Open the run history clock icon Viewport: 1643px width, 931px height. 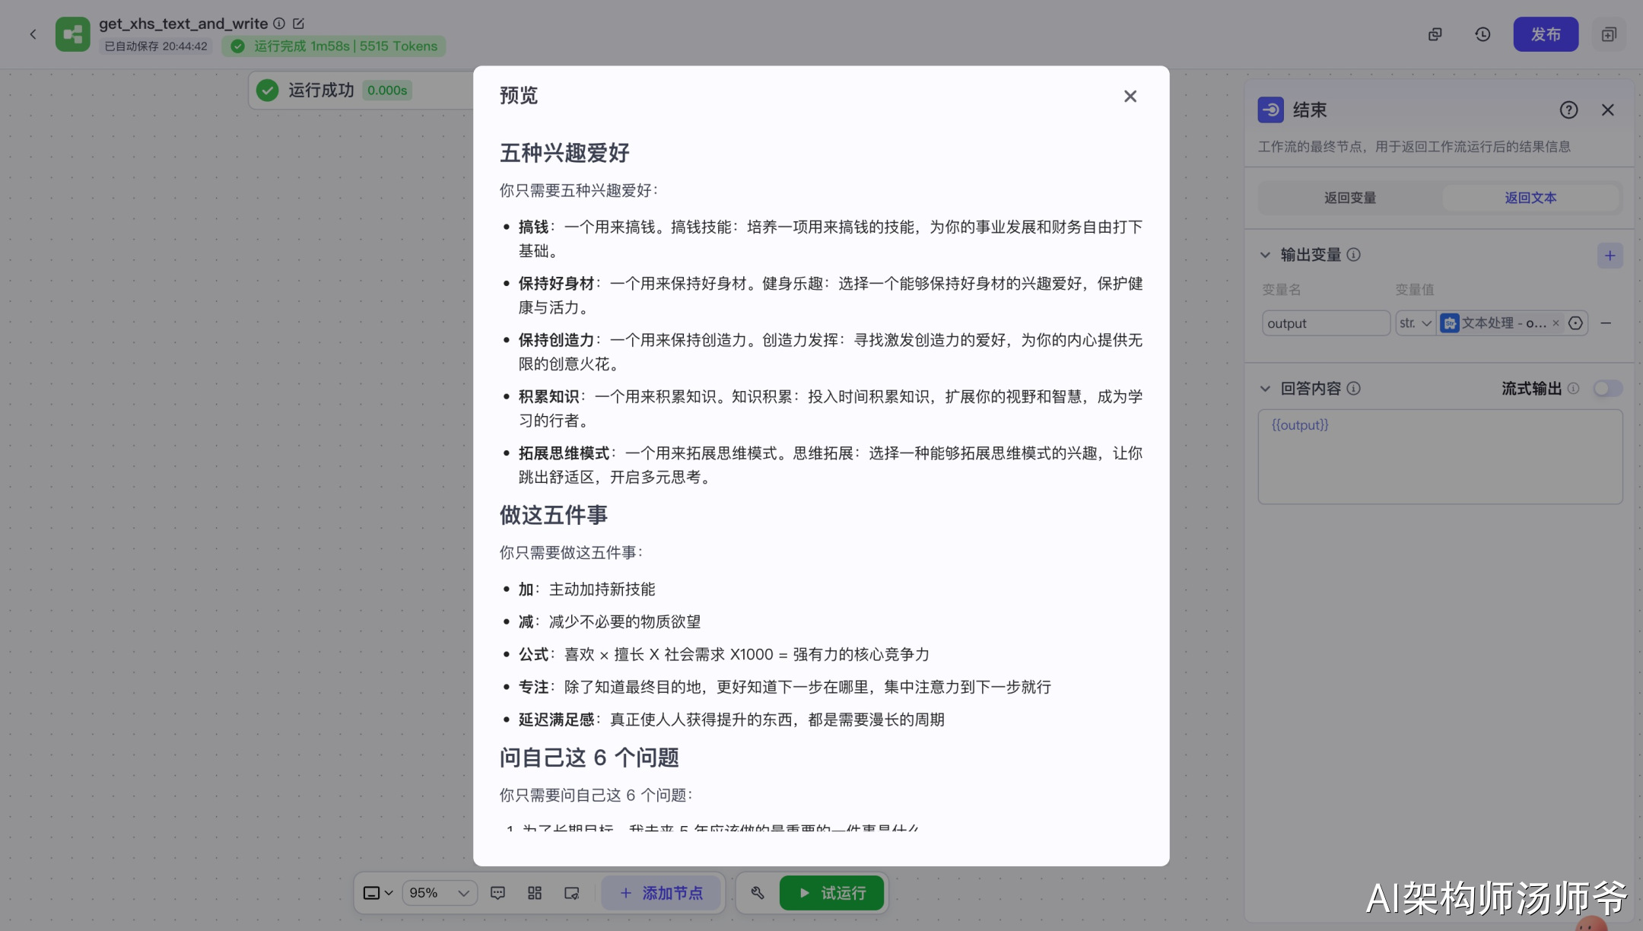(1483, 34)
